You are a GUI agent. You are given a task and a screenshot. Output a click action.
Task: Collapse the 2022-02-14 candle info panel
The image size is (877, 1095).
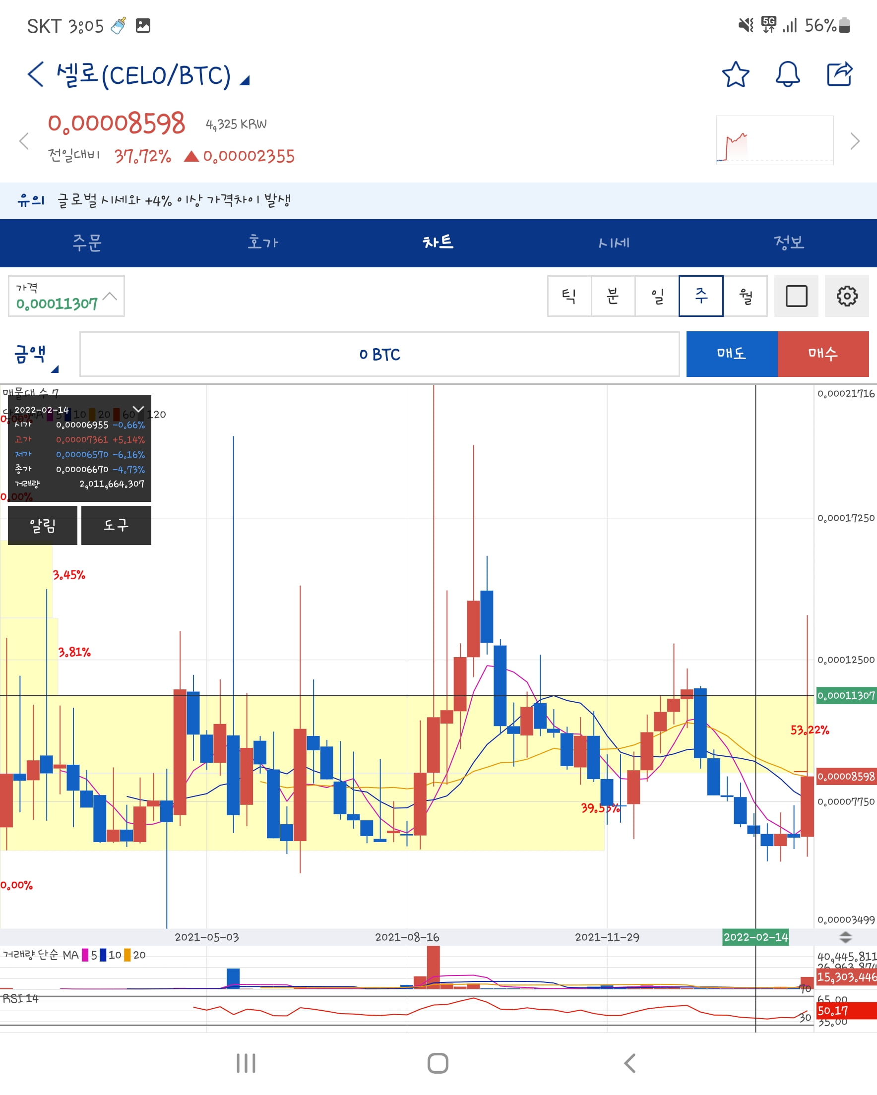pyautogui.click(x=138, y=409)
